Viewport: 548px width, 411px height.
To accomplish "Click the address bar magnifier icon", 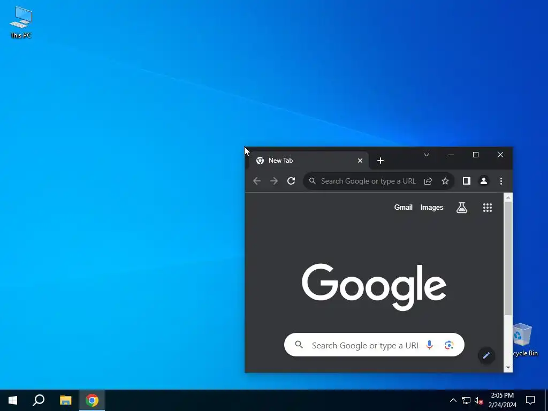I will [x=313, y=181].
